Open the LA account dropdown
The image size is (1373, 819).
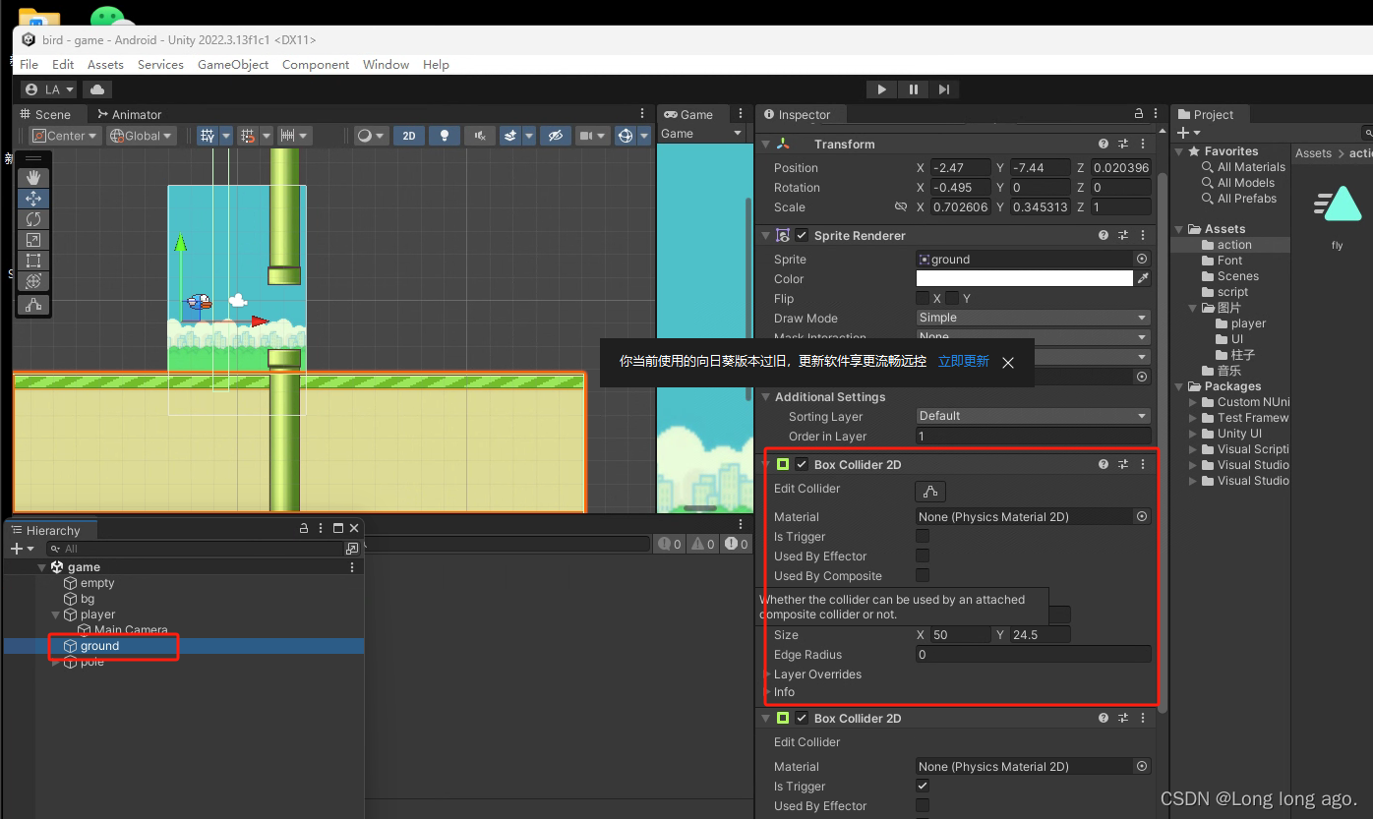click(x=49, y=89)
